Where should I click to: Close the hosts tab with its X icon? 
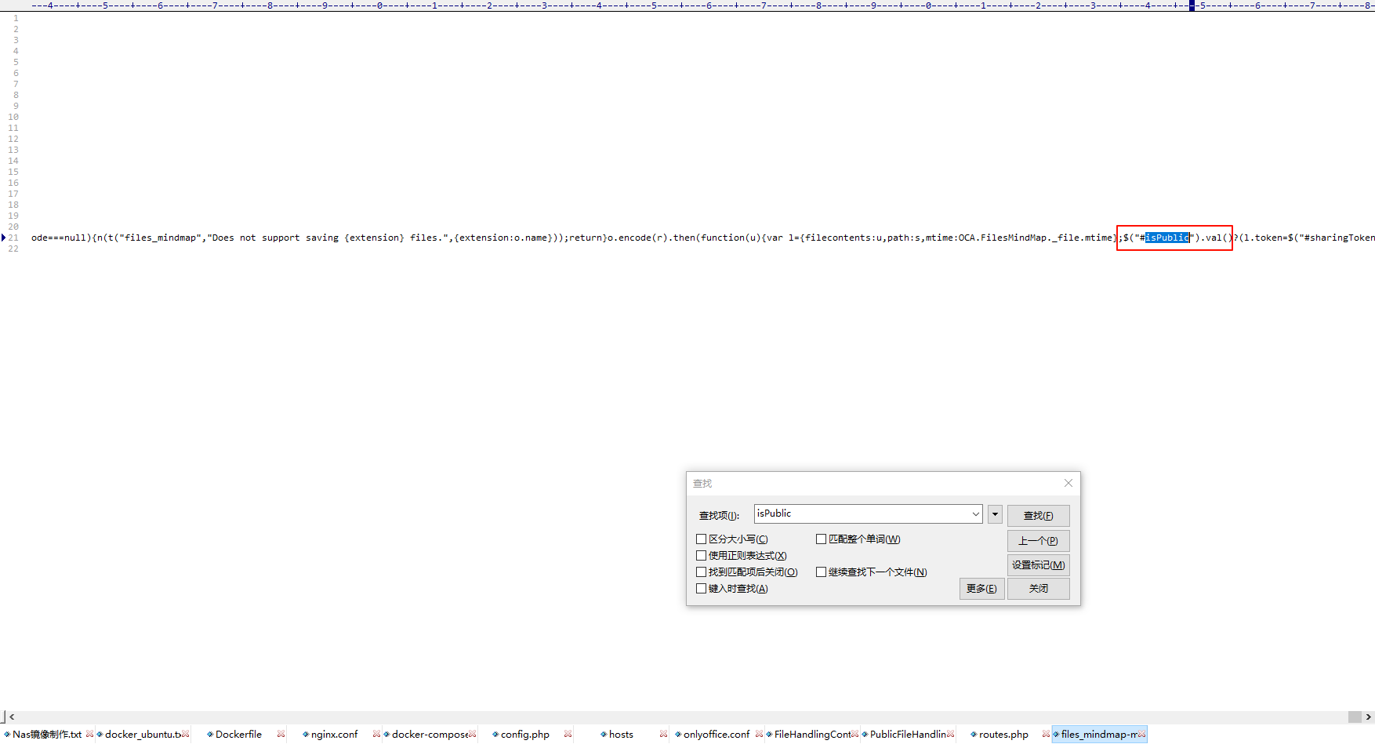pyautogui.click(x=664, y=735)
